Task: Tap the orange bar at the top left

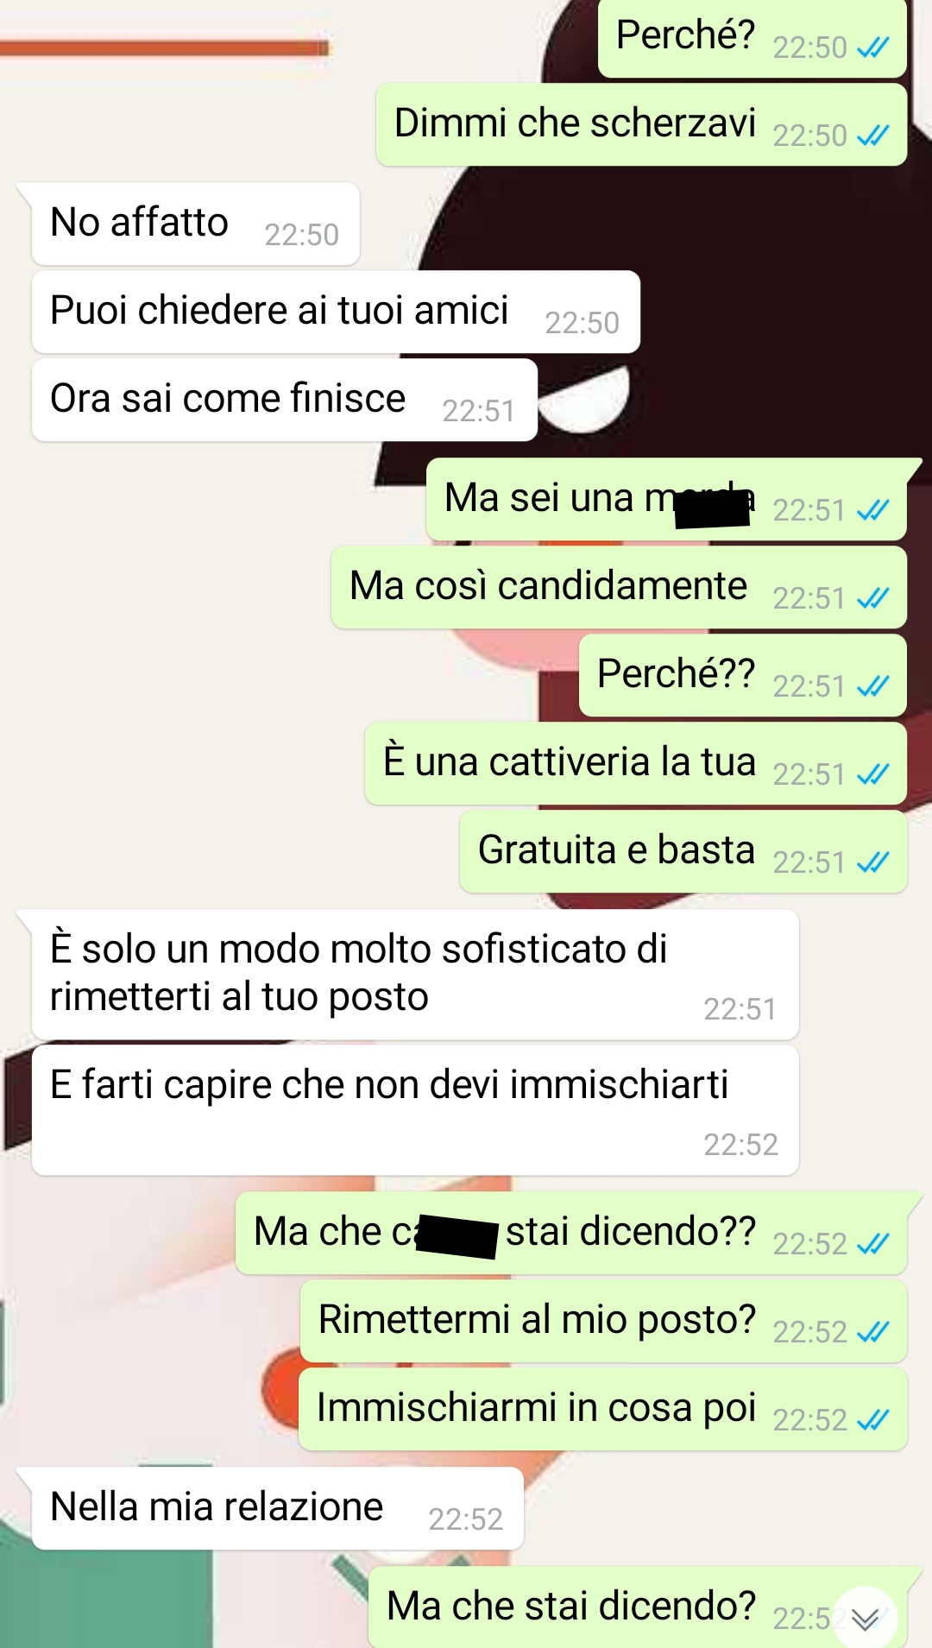Action: [x=164, y=47]
